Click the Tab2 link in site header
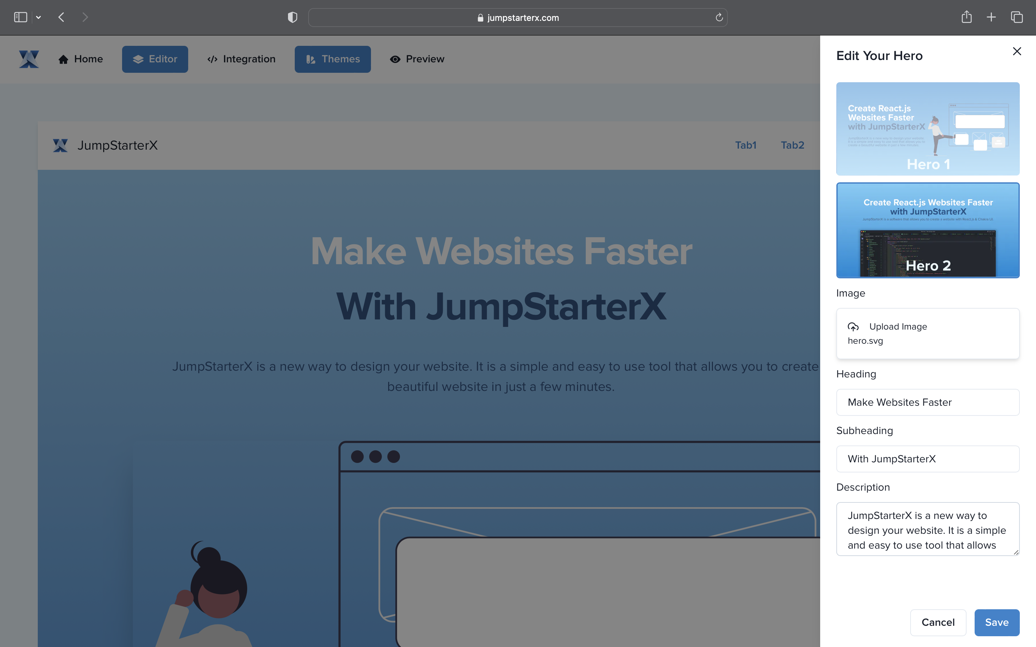The image size is (1036, 647). (x=793, y=145)
